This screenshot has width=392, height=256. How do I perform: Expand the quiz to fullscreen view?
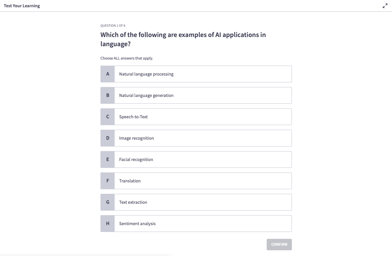[x=385, y=6]
